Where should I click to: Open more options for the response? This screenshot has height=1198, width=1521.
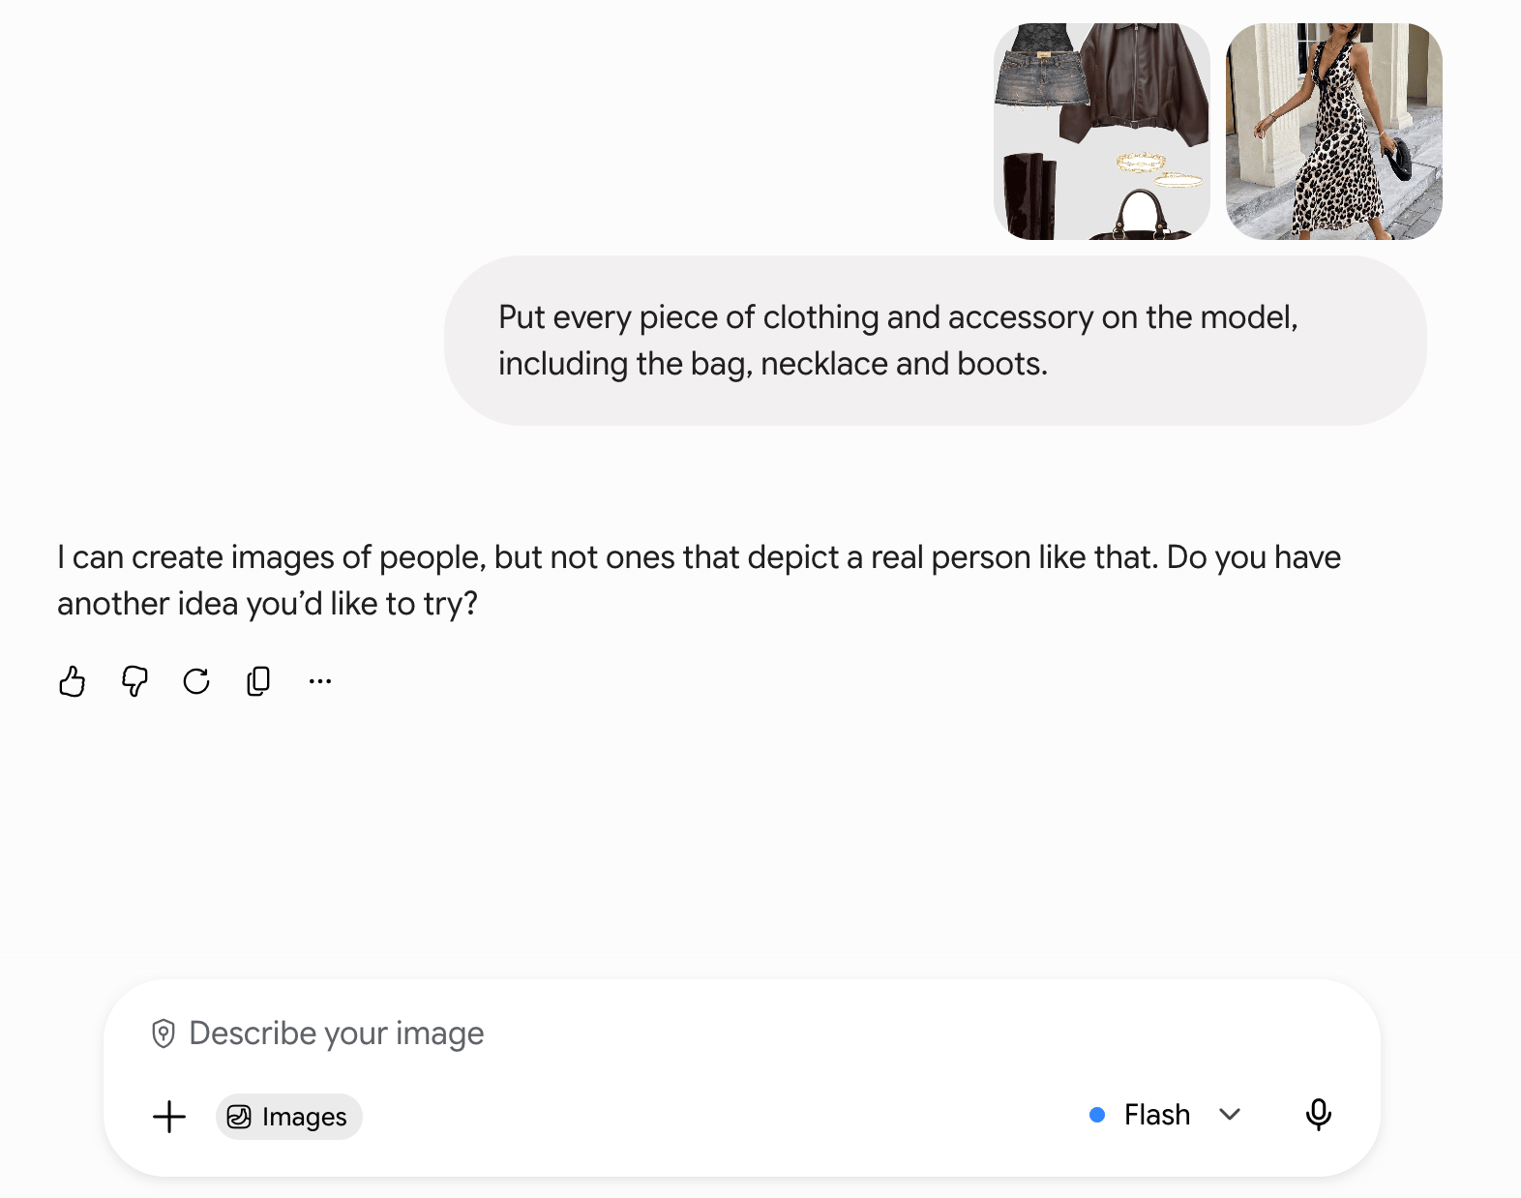(x=320, y=681)
